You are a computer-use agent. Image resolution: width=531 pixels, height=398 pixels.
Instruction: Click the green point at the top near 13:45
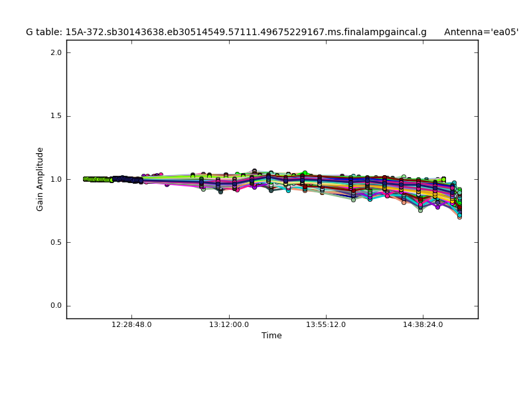pos(305,173)
